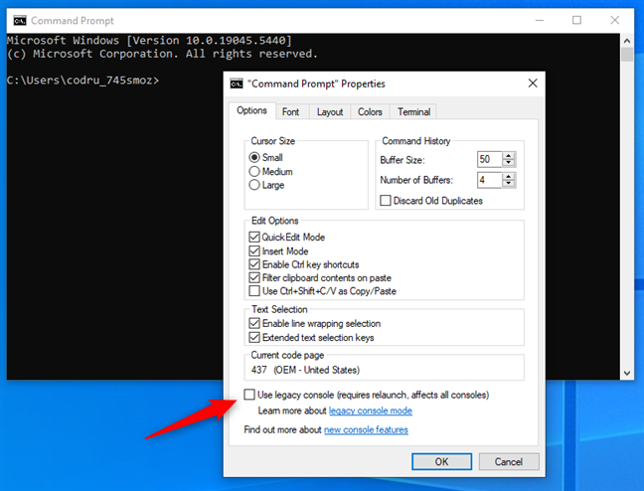The image size is (644, 491).
Task: Click the Command Prompt title bar icon
Action: click(x=20, y=21)
